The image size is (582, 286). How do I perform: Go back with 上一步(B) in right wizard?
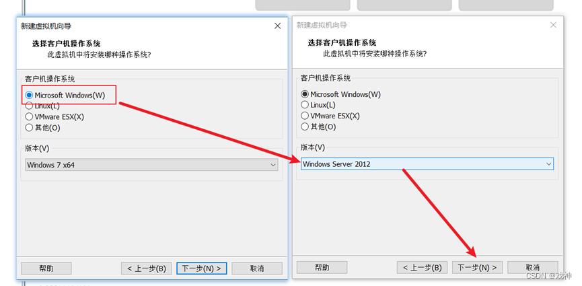tap(422, 267)
